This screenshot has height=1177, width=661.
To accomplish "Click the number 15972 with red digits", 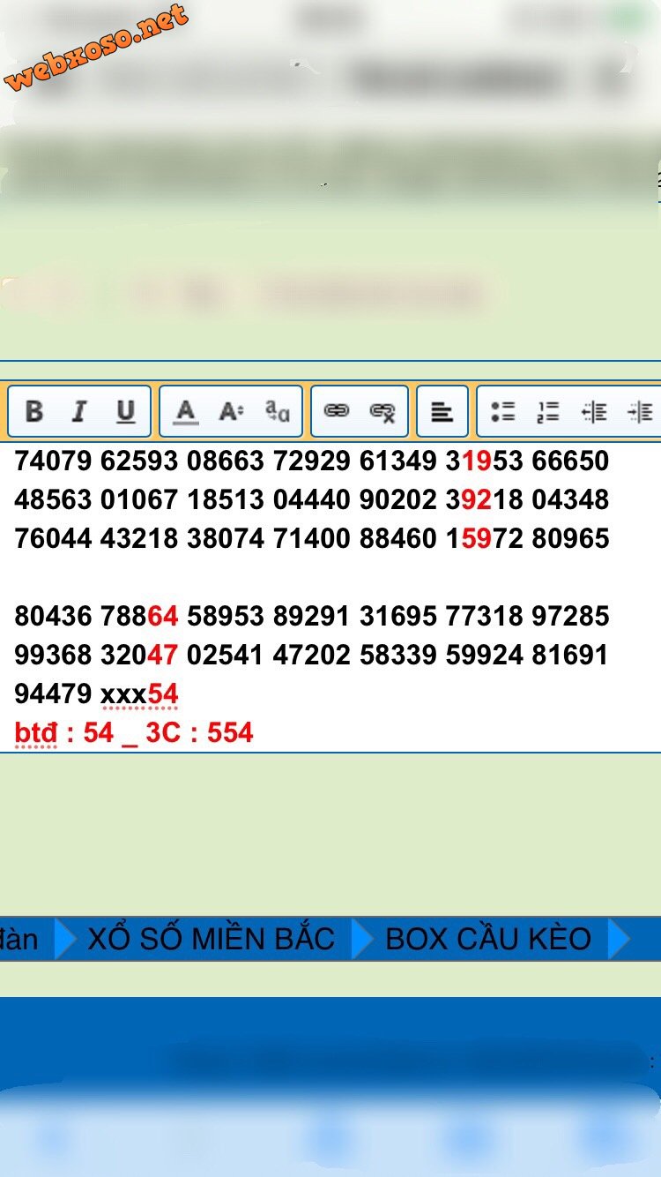I will click(485, 538).
